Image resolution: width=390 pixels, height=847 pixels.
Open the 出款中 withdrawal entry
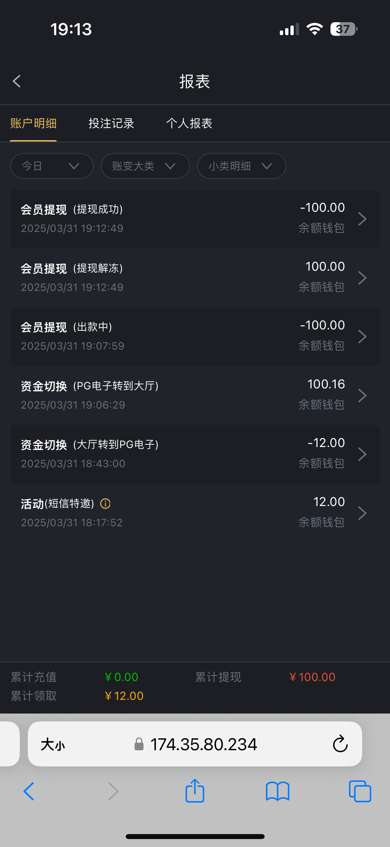195,336
